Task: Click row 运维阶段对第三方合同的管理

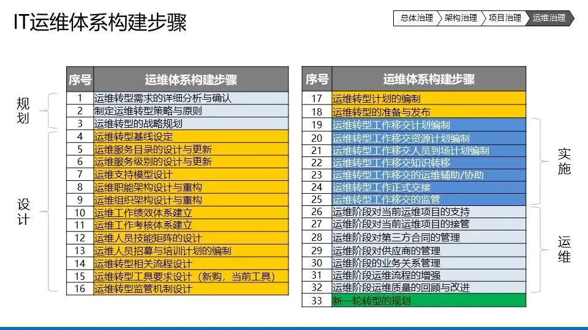Action: coord(414,237)
